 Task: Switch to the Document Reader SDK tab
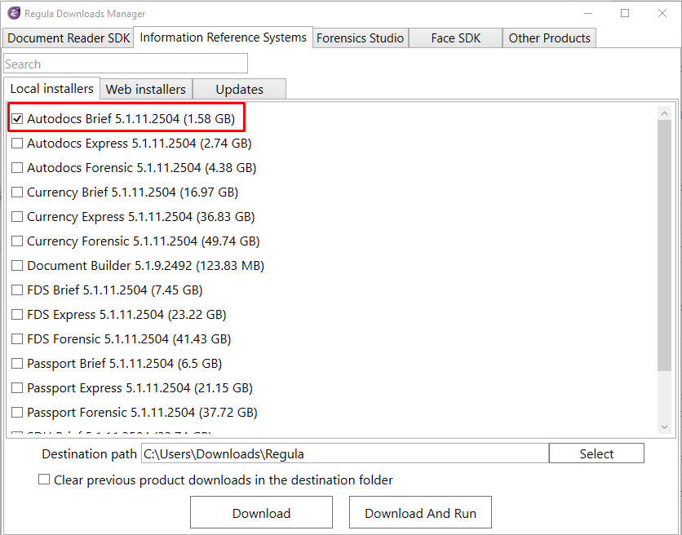(69, 38)
